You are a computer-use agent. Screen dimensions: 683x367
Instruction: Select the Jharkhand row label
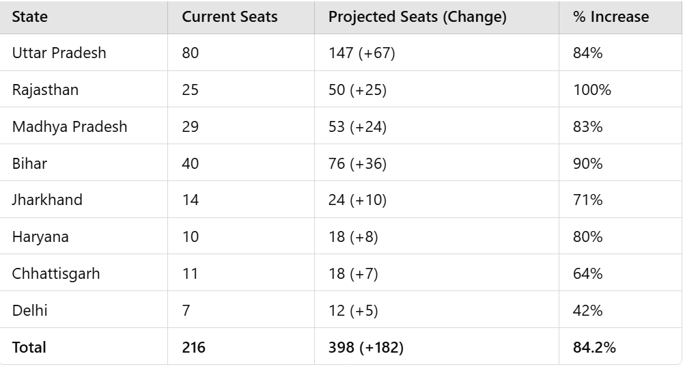tap(47, 200)
